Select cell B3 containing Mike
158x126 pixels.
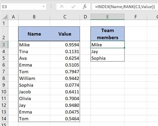click(x=34, y=45)
